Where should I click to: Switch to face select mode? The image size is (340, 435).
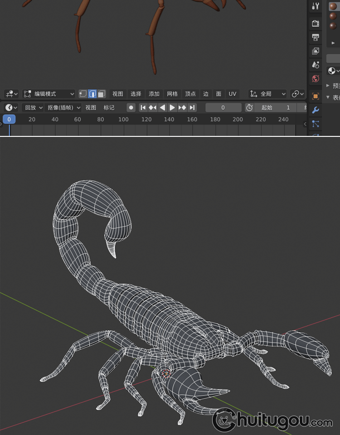pyautogui.click(x=102, y=94)
